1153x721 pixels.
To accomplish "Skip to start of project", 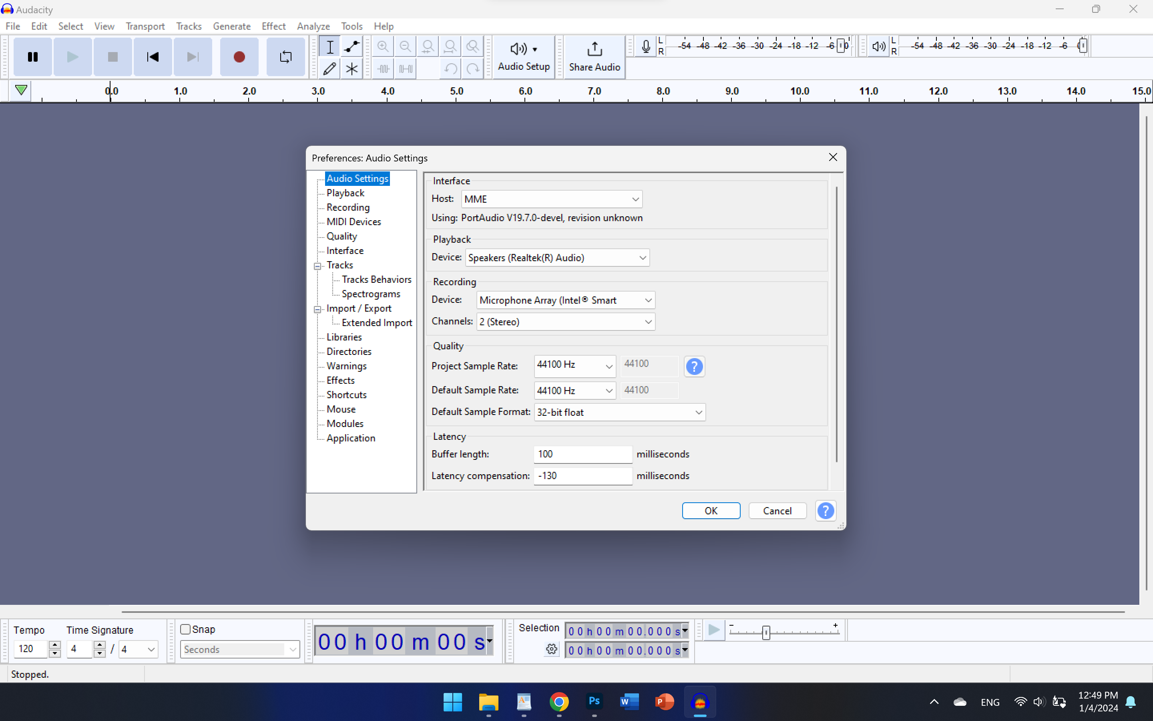I will 153,57.
